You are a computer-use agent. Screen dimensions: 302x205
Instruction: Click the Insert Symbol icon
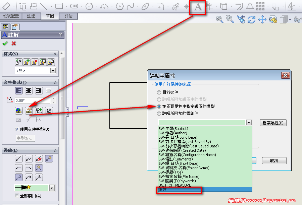(39, 111)
